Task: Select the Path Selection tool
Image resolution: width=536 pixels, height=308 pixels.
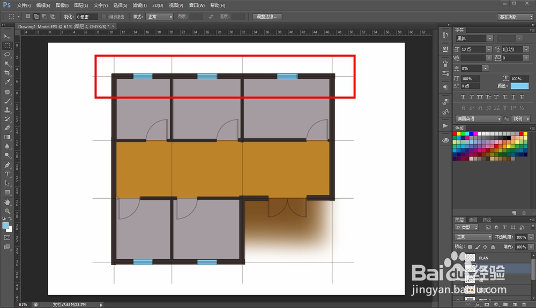Action: [x=7, y=183]
